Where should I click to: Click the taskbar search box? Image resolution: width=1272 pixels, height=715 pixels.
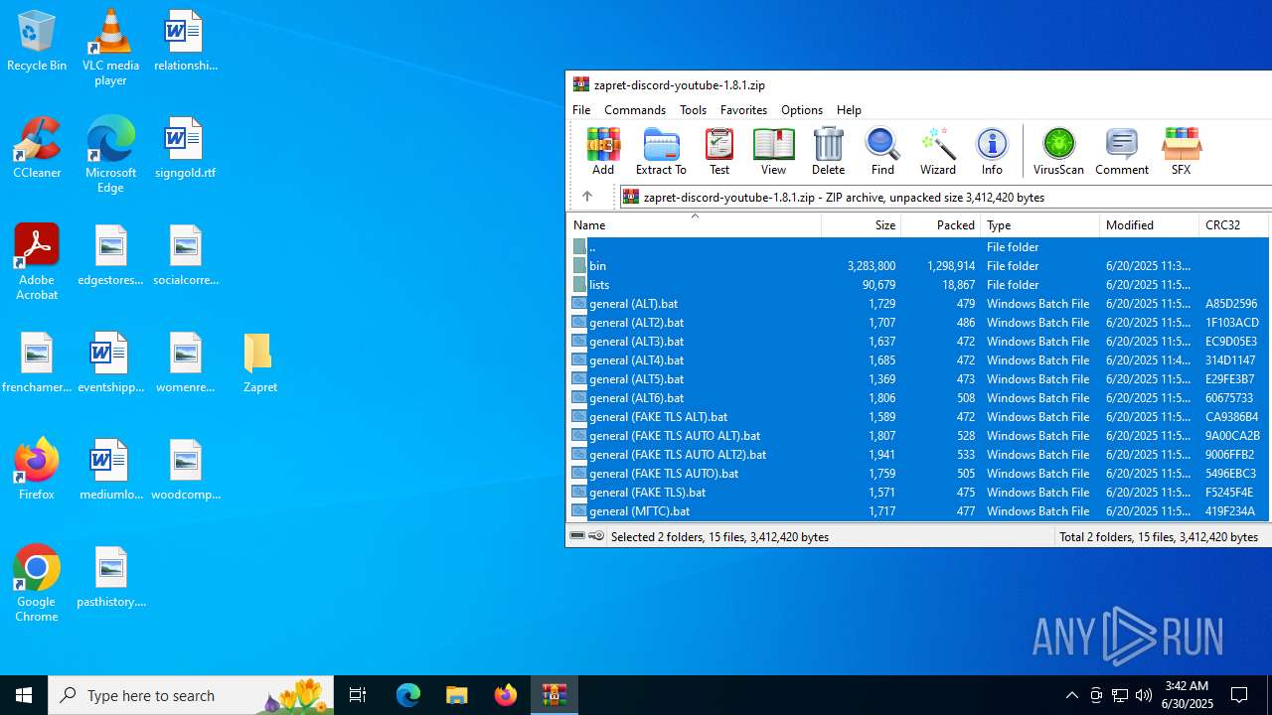pos(191,695)
